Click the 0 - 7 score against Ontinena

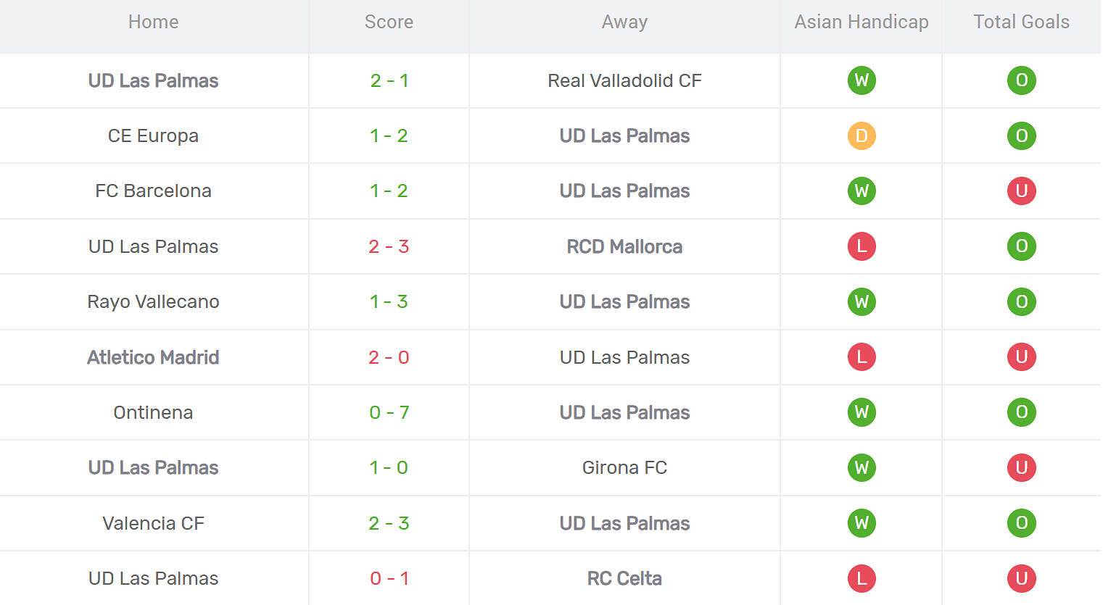click(389, 412)
